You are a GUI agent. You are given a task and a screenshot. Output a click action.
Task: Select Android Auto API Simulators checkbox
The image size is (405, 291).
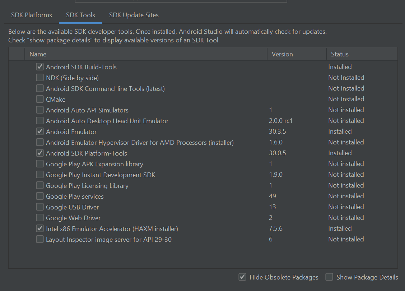coord(40,110)
